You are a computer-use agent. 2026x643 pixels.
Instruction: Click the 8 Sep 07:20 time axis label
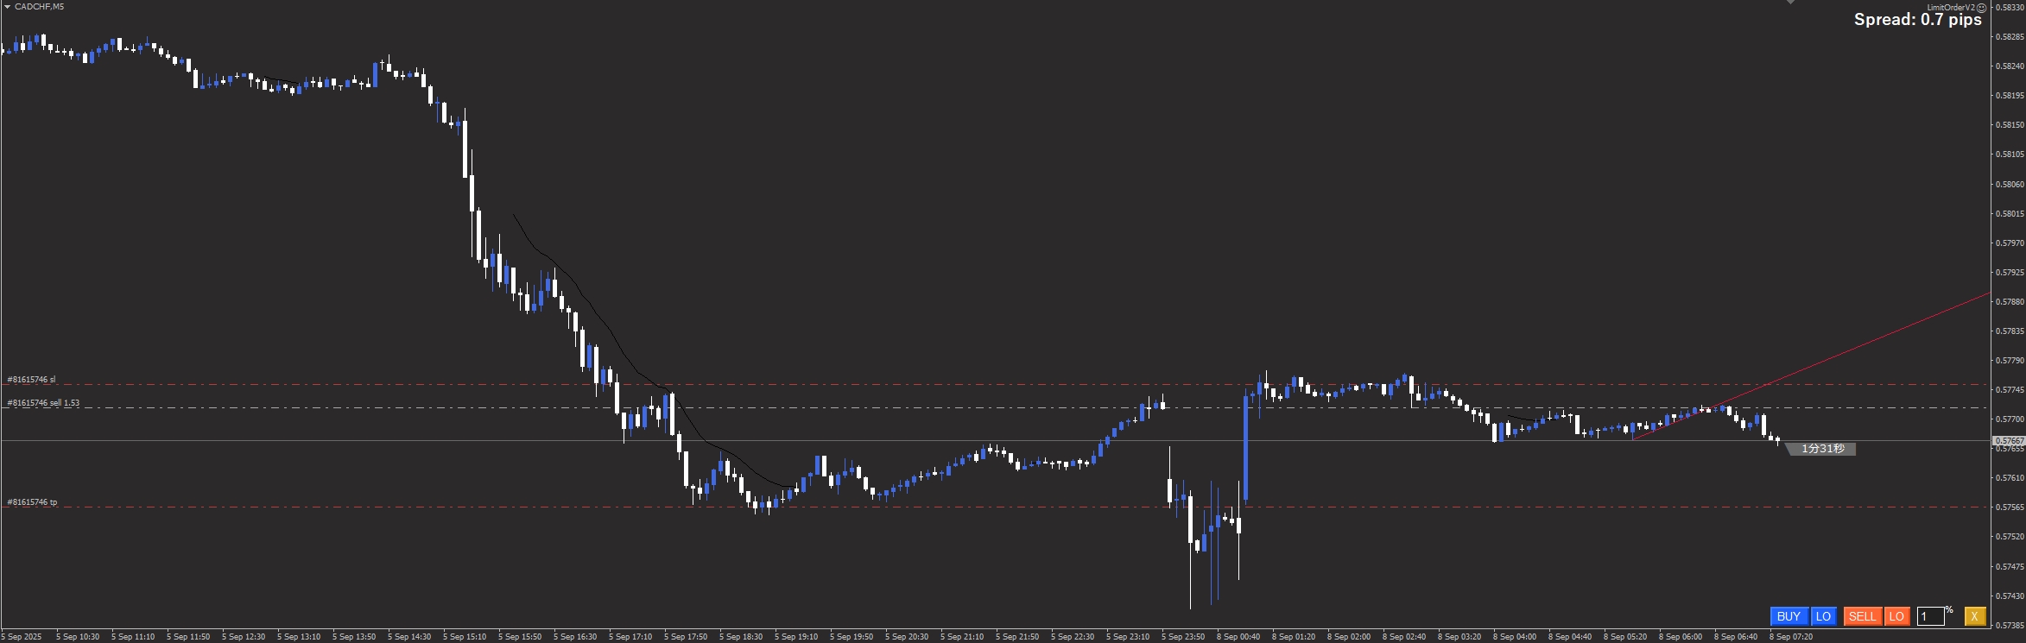click(1790, 637)
